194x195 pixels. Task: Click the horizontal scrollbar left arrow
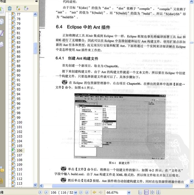tap(41, 186)
